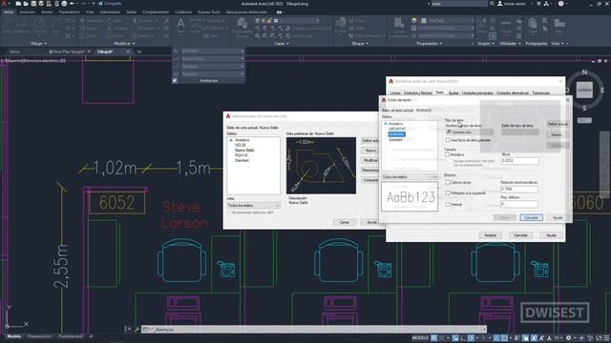
Task: Switch to the Insertar ribbon tab
Action: tap(27, 12)
